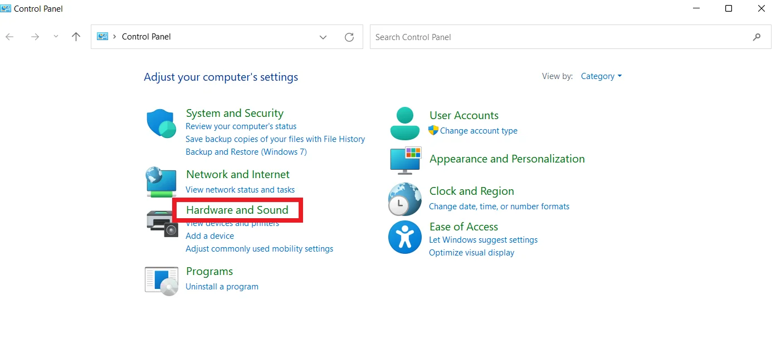Open the View by Category dropdown
Viewport: 776px width, 349px height.
601,76
